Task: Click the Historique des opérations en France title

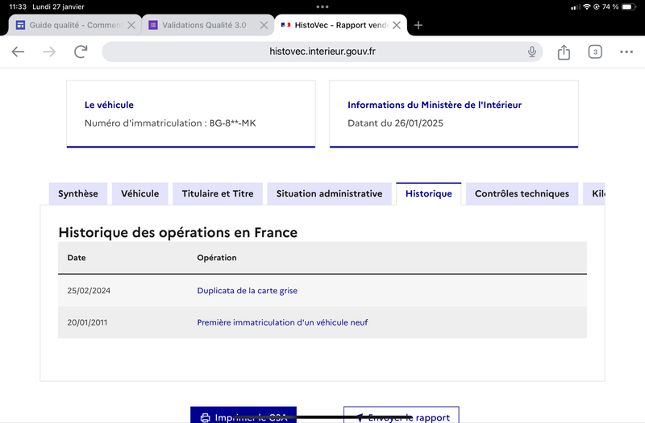Action: pos(177,232)
